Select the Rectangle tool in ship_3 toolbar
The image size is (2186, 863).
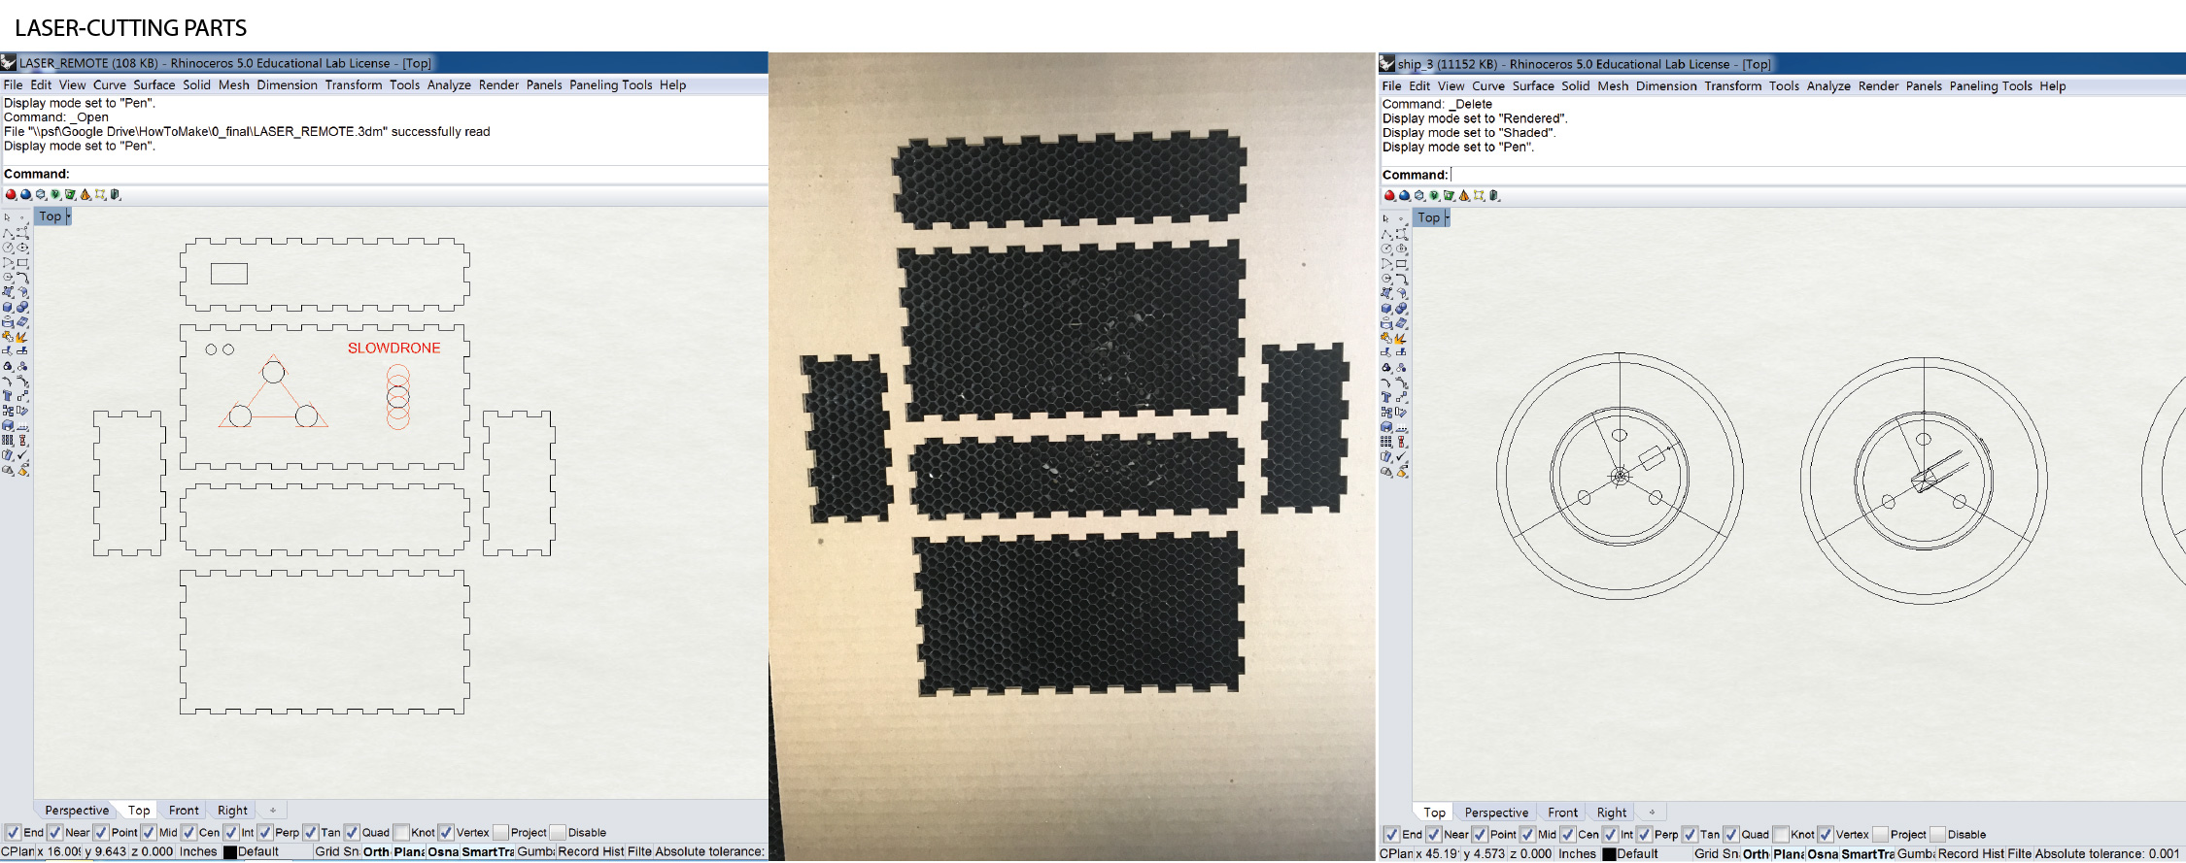click(1401, 264)
